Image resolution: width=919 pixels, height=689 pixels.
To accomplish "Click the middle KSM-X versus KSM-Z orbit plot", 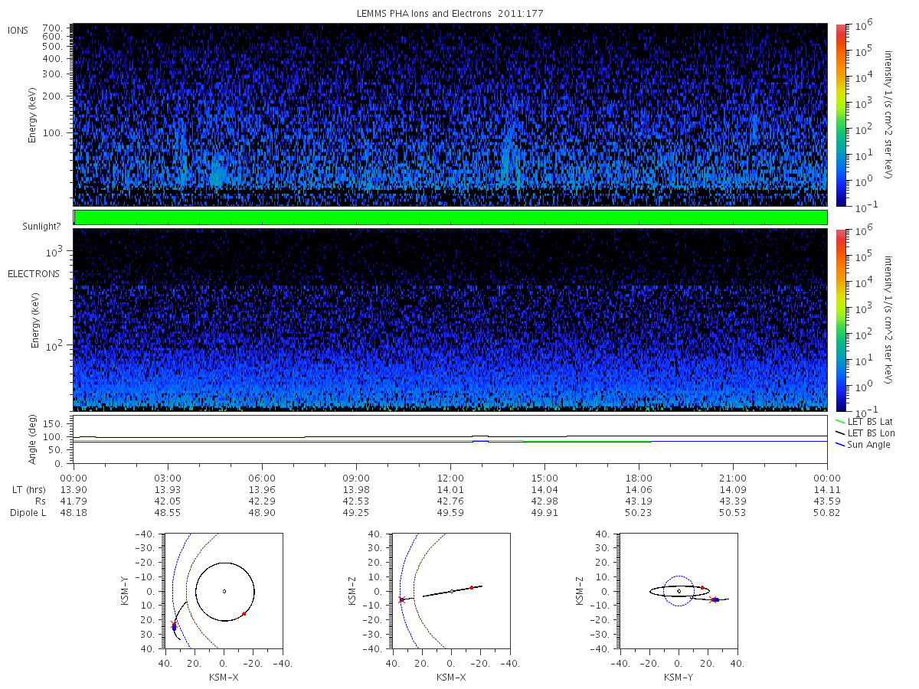I will [x=450, y=592].
